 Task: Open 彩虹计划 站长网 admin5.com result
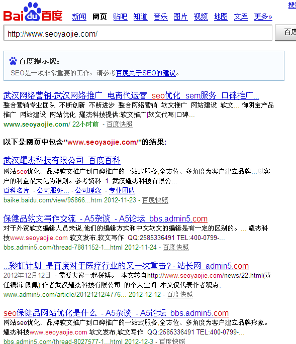point(126,266)
